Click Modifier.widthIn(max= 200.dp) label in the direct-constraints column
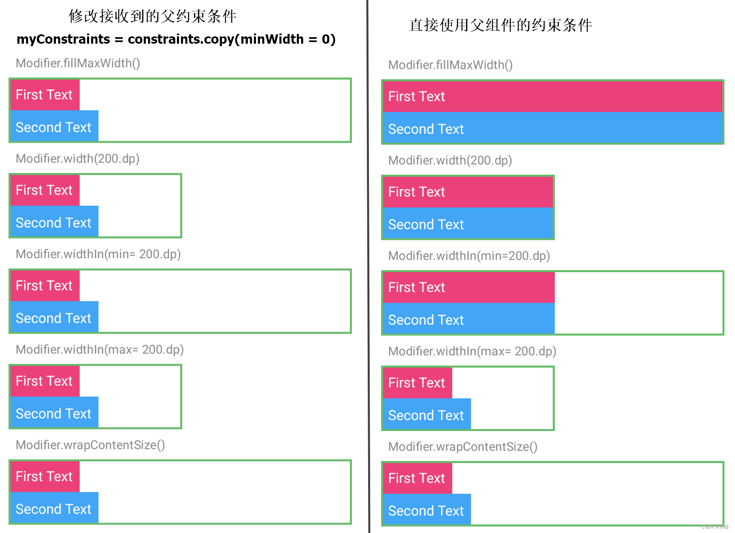 click(x=472, y=351)
